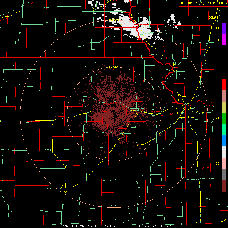Click the 'WS' legend label
Viewport: 228px width, 228px height.
[x=217, y=141]
